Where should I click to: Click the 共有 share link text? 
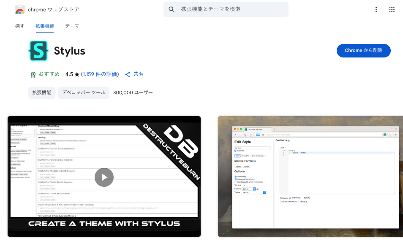pyautogui.click(x=139, y=74)
